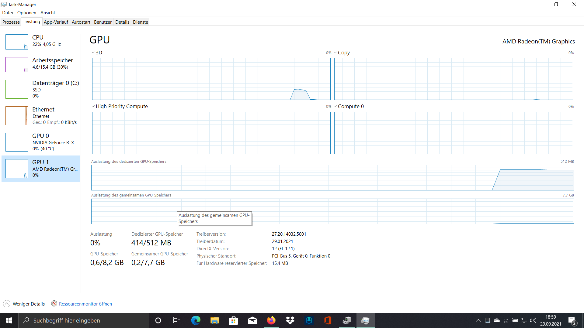The width and height of the screenshot is (584, 328).
Task: Click the battery power tray icon
Action: (x=515, y=320)
